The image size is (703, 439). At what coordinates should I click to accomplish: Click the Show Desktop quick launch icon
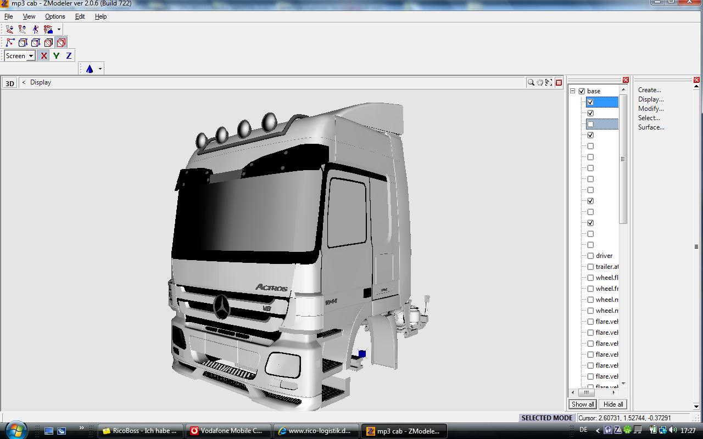point(49,431)
